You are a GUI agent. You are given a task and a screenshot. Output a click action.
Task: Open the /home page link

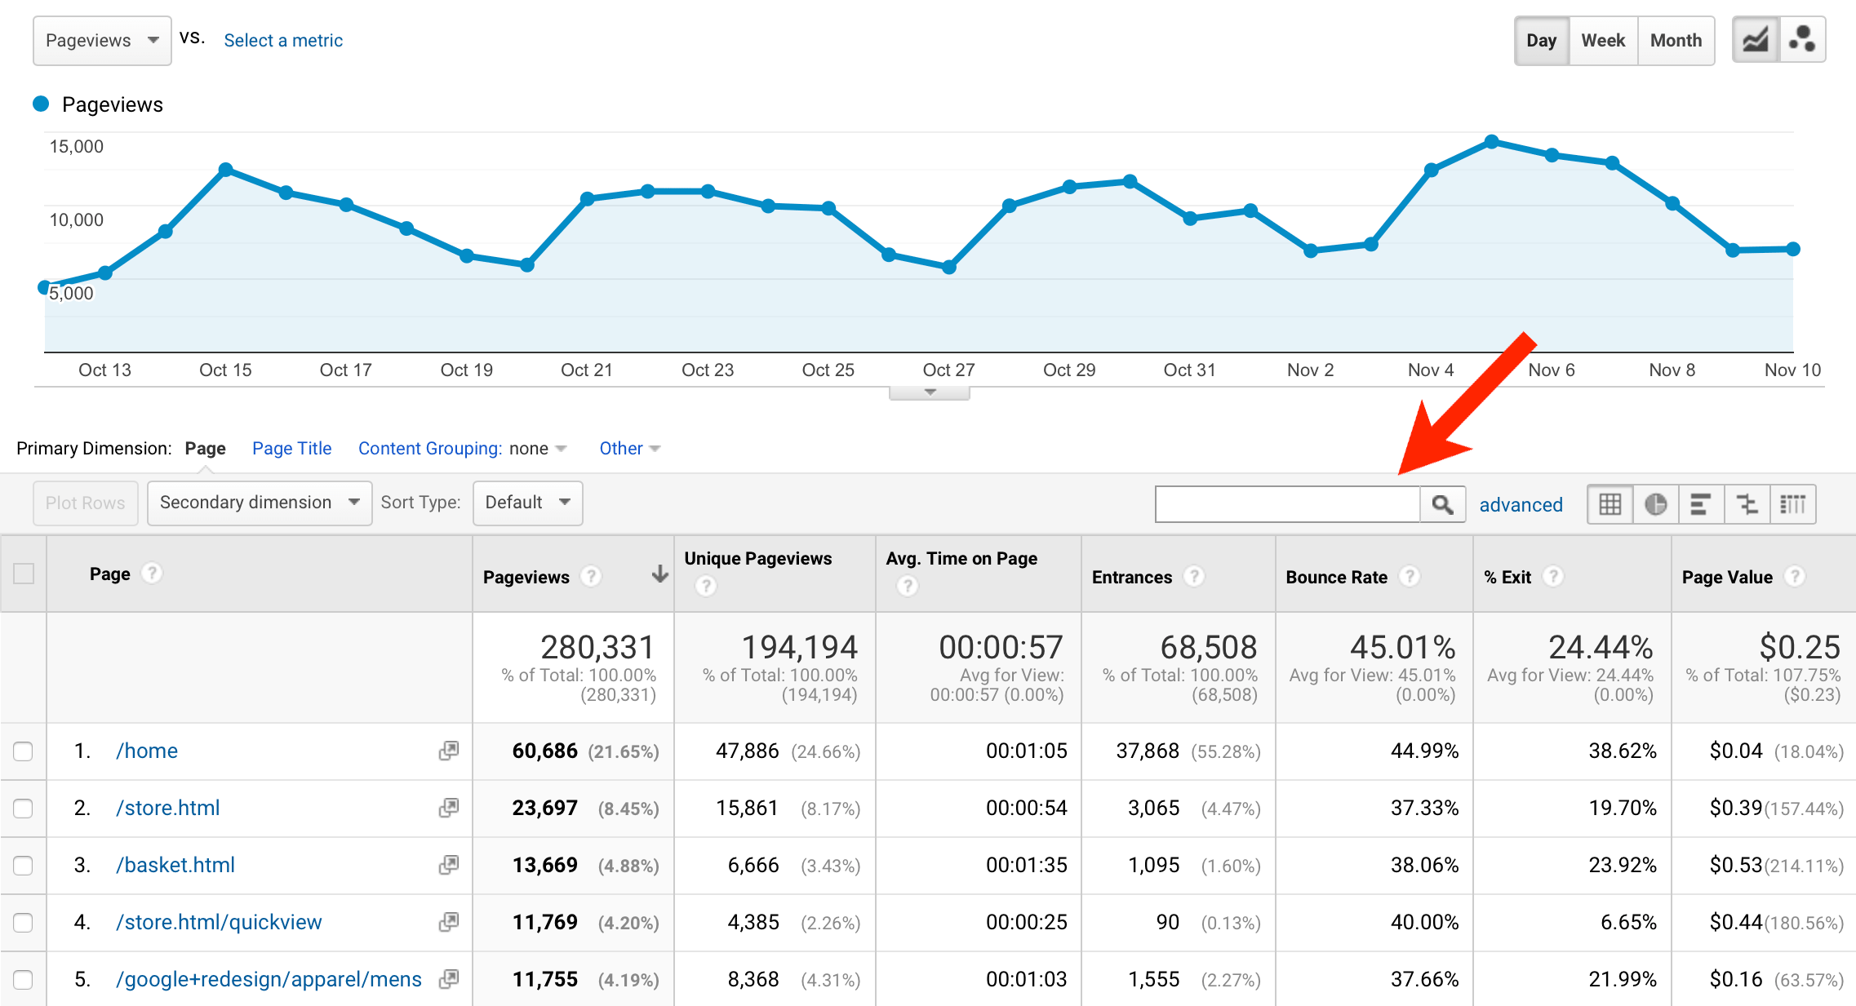click(x=147, y=751)
